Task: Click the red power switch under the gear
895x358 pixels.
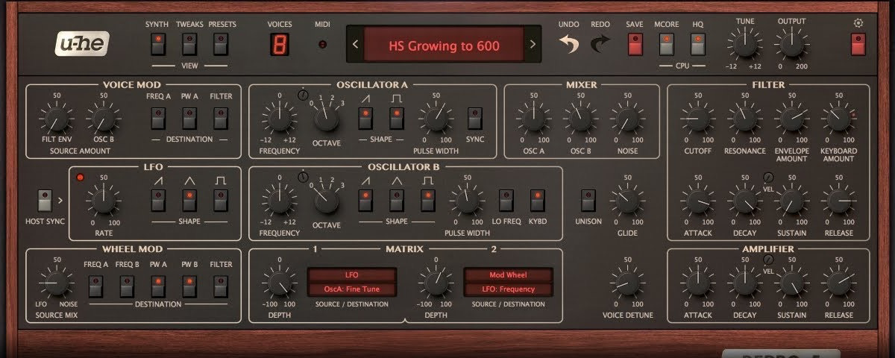Action: tap(858, 45)
